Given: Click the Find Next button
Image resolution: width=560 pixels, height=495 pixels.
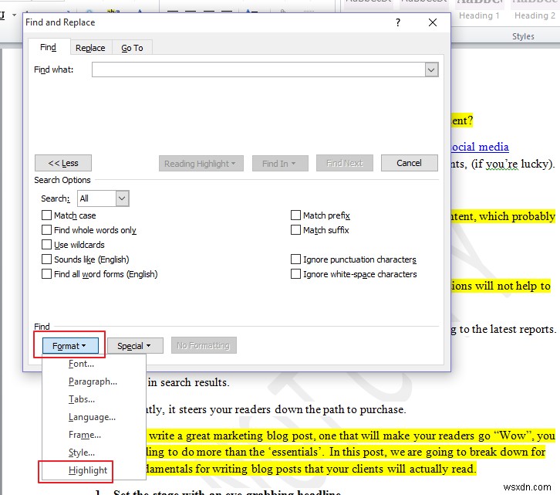Looking at the screenshot, I should click(x=345, y=163).
